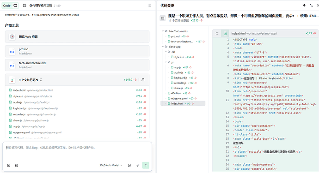This screenshot has height=173, width=319.
Task: Open style.css in the changed files list
Action: tap(77, 96)
